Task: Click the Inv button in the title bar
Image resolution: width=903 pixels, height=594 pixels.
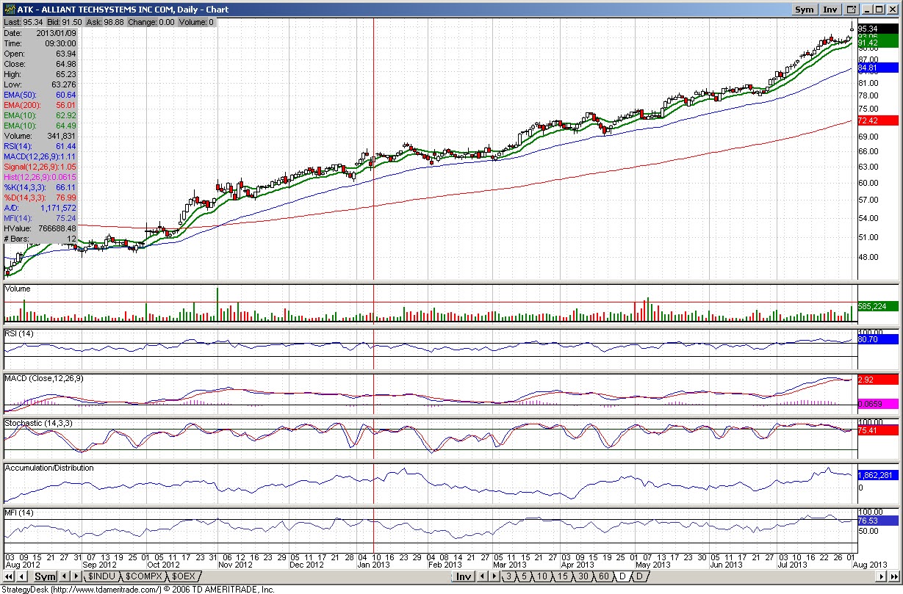Action: coord(830,10)
